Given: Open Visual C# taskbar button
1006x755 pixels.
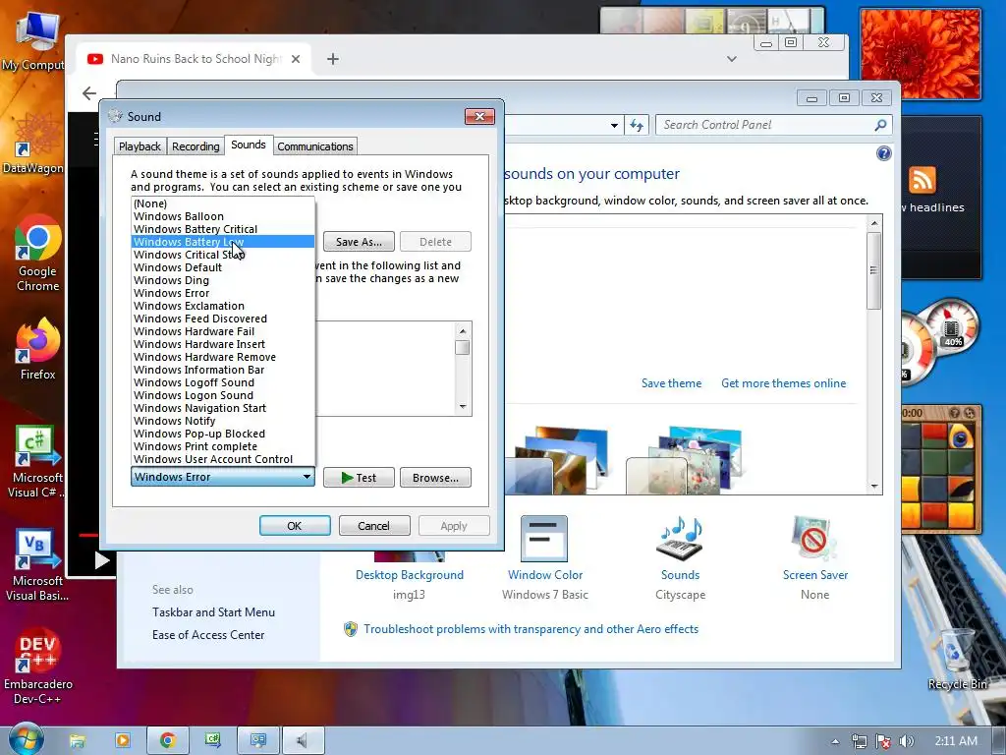Looking at the screenshot, I should [213, 741].
